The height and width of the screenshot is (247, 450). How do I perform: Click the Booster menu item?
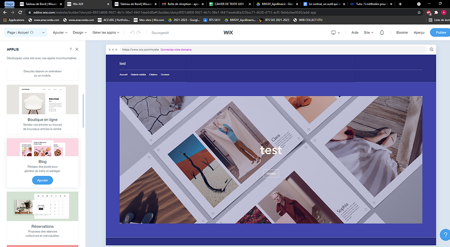[402, 33]
